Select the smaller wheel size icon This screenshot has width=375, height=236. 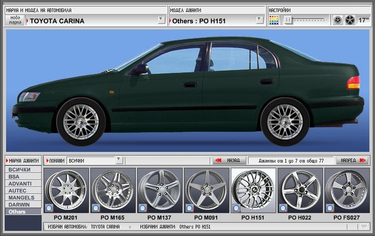338,20
